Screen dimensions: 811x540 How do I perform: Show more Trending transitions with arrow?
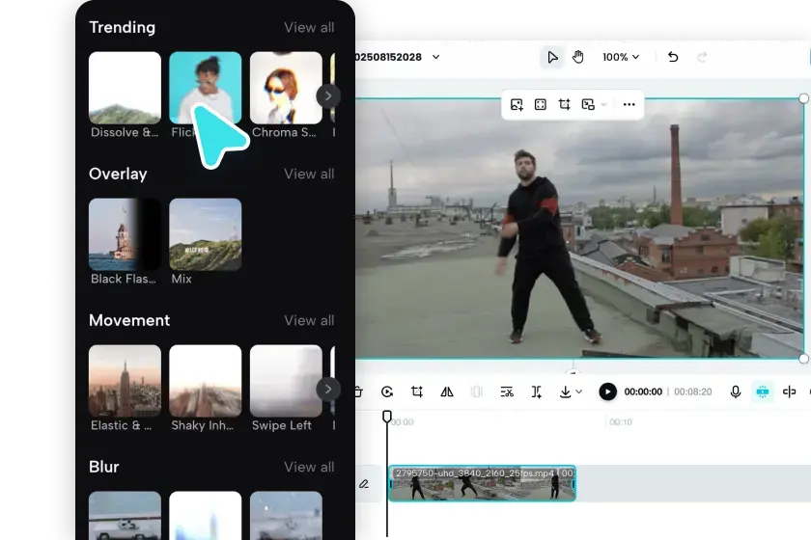click(328, 96)
